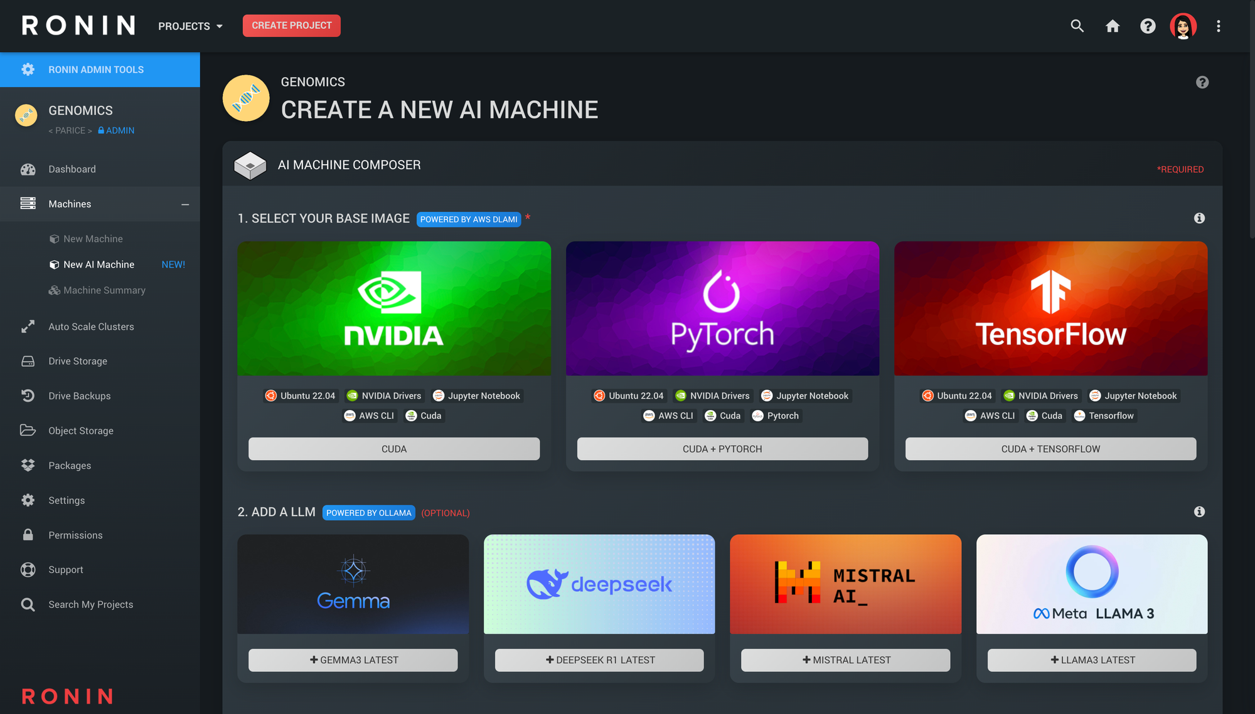Click the CREATE PROJECT button

pos(291,26)
